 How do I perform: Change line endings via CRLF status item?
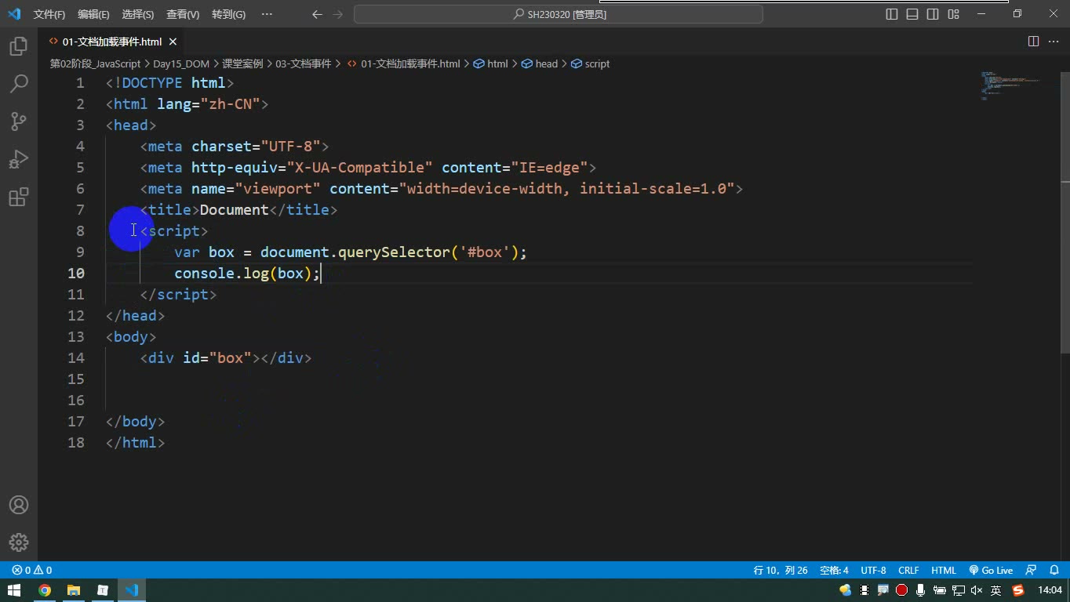pos(908,571)
